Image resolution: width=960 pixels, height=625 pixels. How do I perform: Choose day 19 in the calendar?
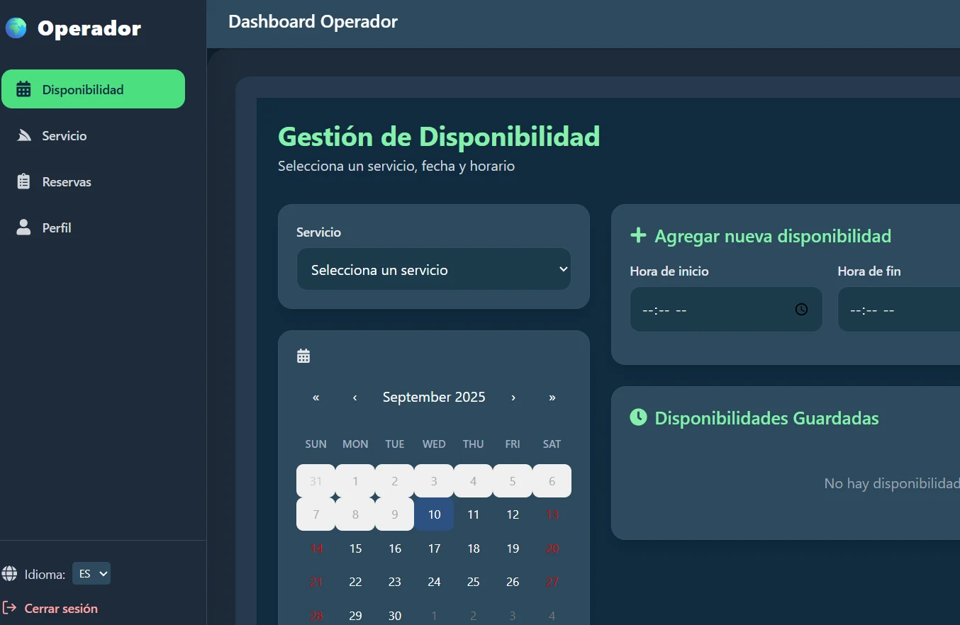tap(513, 548)
